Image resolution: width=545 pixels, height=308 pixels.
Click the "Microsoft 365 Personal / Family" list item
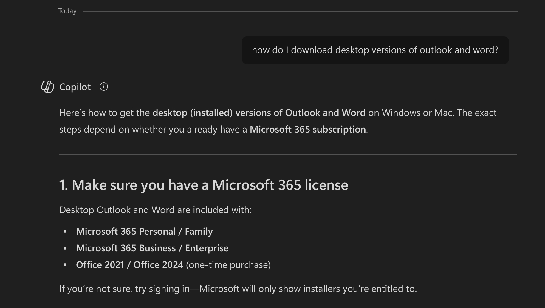point(144,231)
